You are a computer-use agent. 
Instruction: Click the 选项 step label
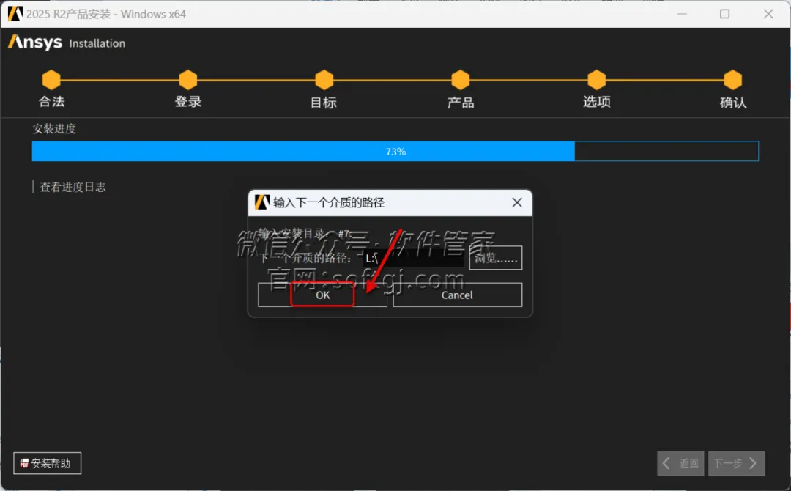tap(597, 101)
